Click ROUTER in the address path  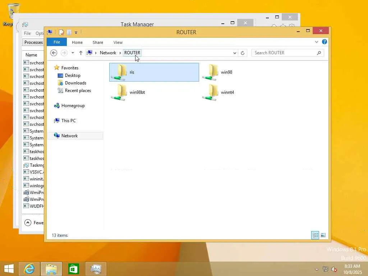(132, 53)
